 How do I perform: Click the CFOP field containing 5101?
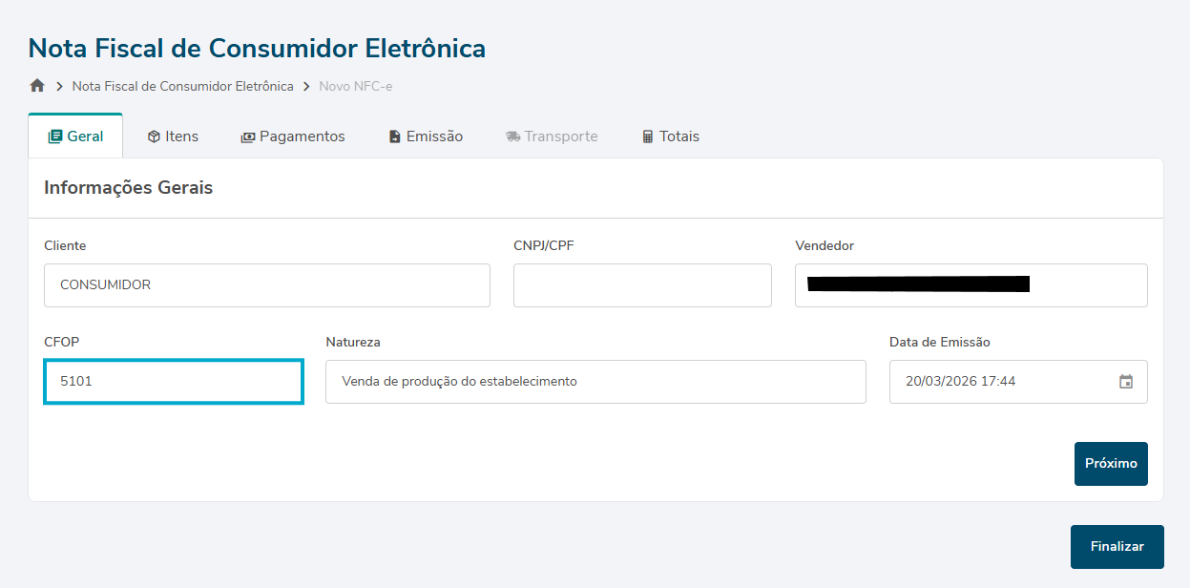click(174, 382)
